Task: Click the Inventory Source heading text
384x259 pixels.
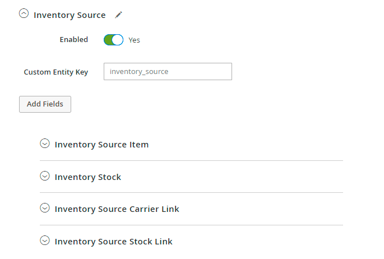Action: pyautogui.click(x=70, y=15)
